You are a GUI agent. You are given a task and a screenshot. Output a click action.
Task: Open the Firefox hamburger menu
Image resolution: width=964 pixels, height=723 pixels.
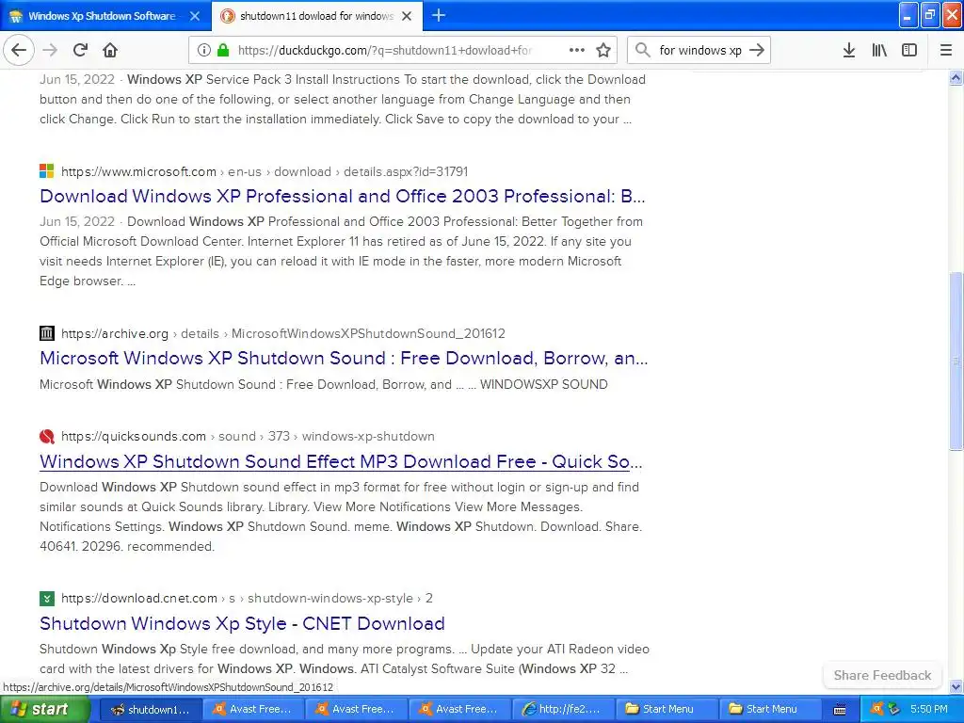tap(946, 50)
